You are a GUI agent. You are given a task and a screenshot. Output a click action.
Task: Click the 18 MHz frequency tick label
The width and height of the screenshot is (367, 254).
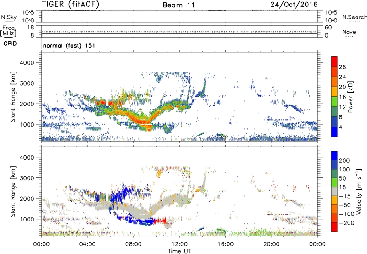pos(31,28)
